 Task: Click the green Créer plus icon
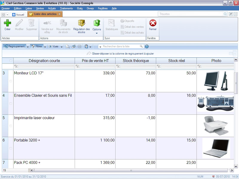click(7, 23)
